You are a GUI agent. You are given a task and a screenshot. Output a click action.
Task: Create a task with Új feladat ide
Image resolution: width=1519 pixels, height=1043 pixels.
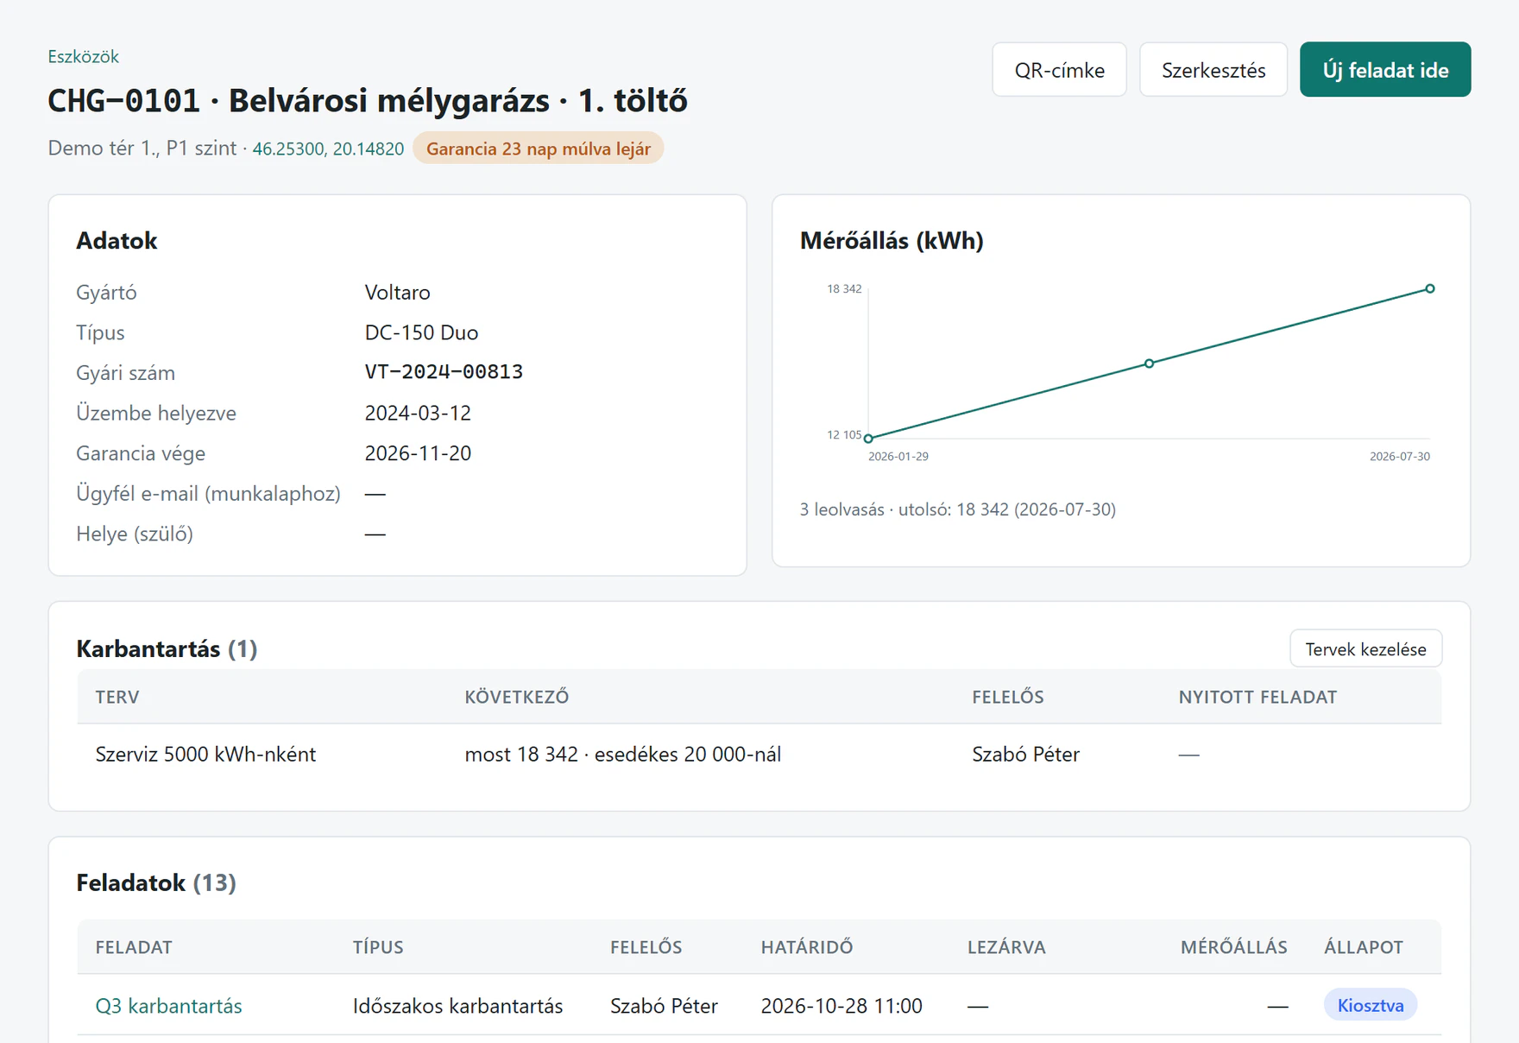click(1385, 70)
